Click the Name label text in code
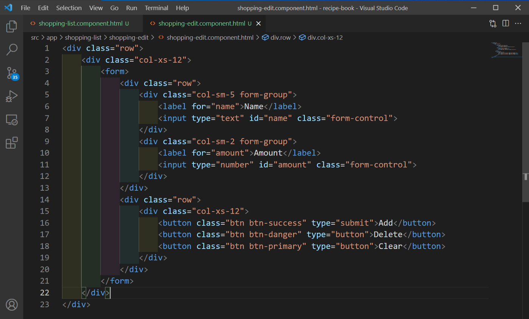529x319 pixels. pos(254,106)
